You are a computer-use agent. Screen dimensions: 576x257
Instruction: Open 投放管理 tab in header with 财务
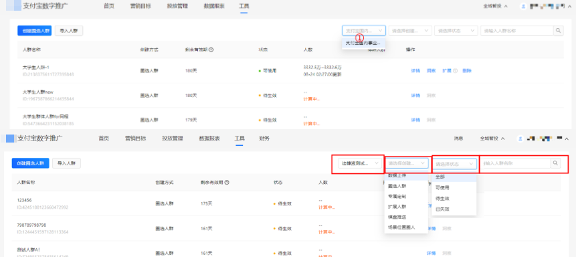(x=173, y=139)
